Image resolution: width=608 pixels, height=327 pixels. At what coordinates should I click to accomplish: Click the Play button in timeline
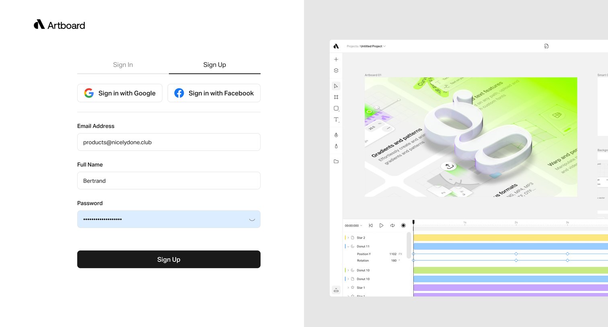click(x=382, y=226)
